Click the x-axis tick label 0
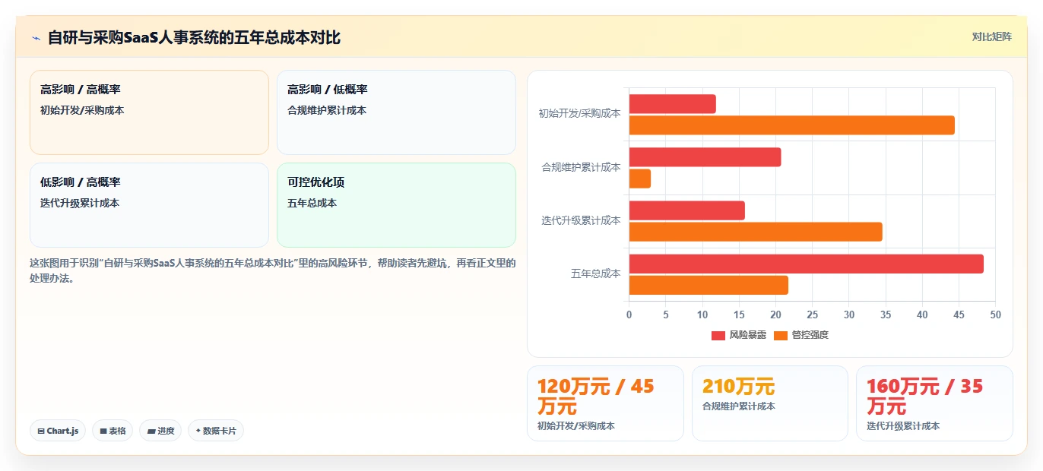Screen dimensions: 1043x471 pos(629,315)
